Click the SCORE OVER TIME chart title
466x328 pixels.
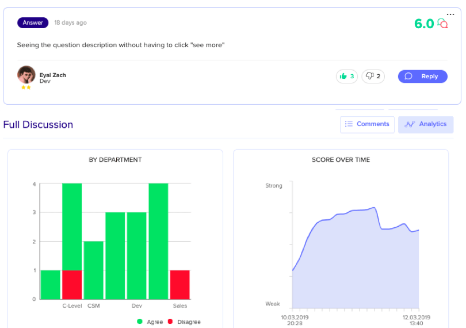[341, 160]
